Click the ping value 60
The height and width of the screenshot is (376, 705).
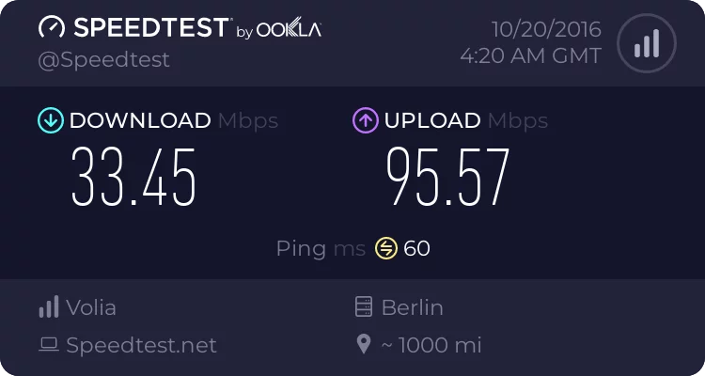tap(417, 248)
